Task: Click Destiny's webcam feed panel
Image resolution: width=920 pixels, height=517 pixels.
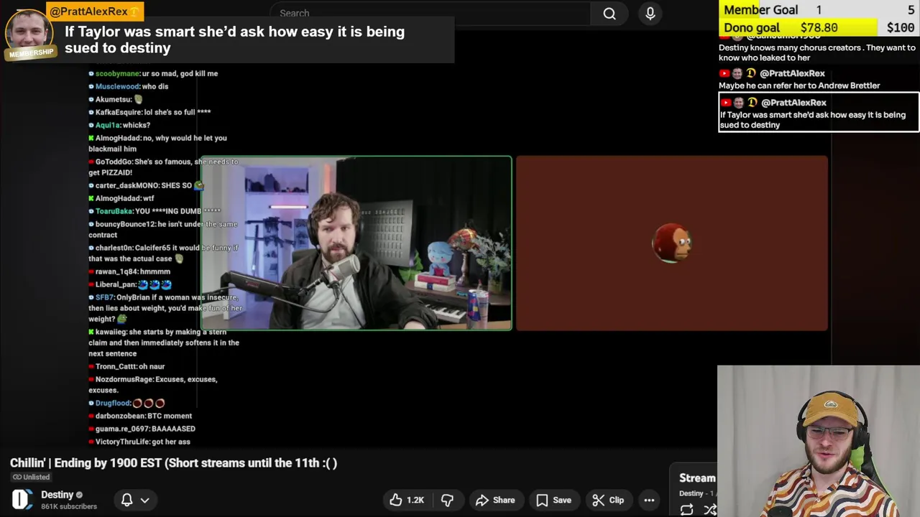Action: (x=356, y=243)
